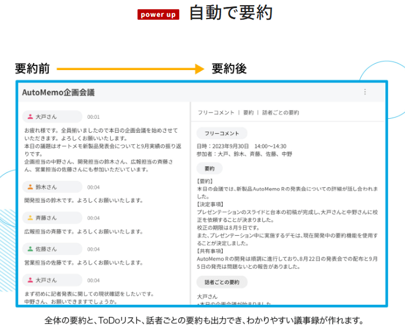Click the speaker icon of 大戸さん at 00:04
The image size is (405, 336).
tap(30, 280)
